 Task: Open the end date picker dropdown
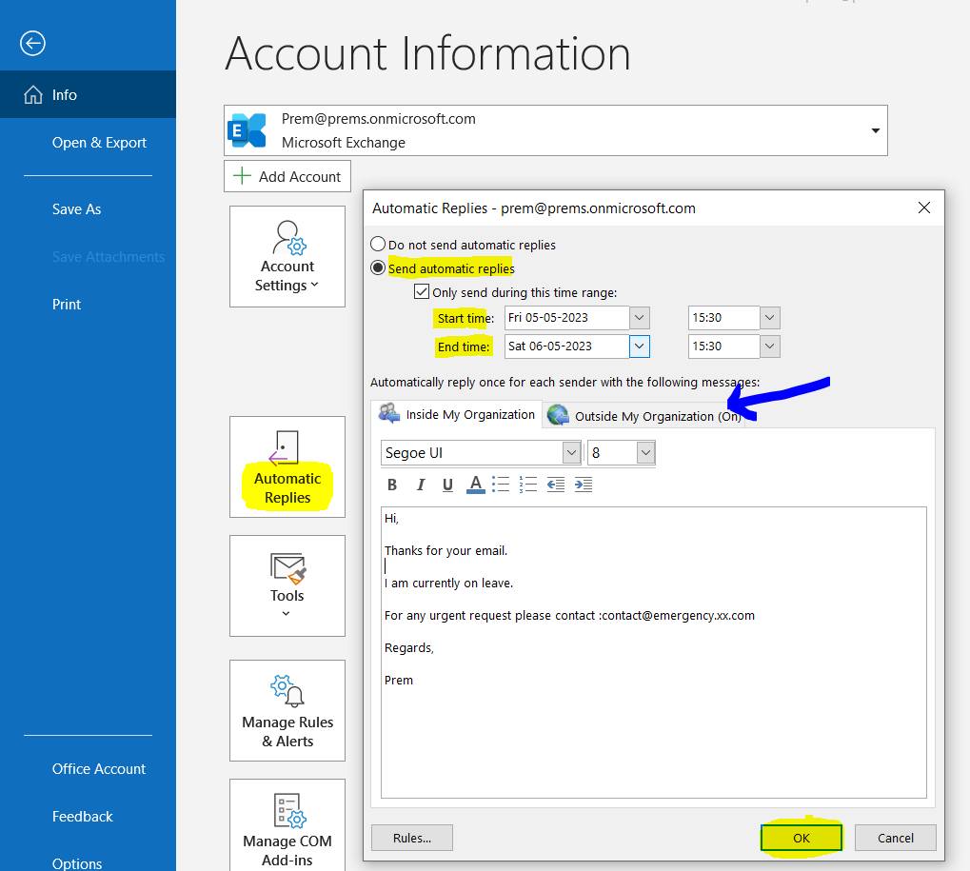tap(640, 346)
